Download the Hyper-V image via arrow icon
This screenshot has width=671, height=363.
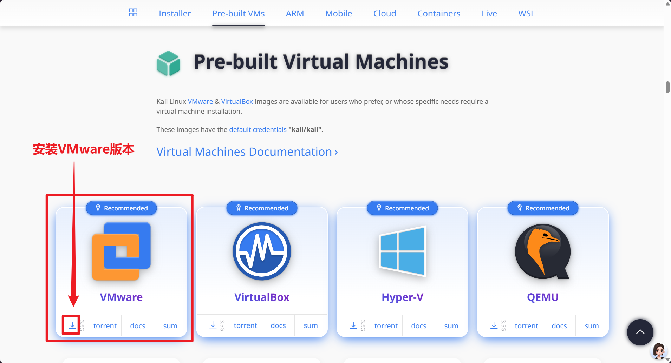[353, 325]
